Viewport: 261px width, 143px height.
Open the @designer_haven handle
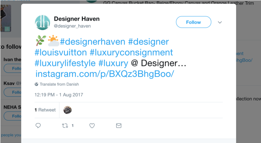coord(72,26)
